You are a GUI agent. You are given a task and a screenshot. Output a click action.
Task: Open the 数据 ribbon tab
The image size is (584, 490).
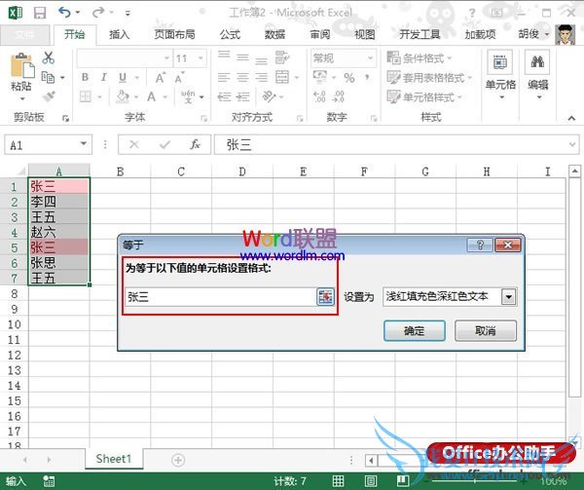click(274, 35)
